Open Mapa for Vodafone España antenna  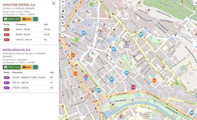coord(27,19)
